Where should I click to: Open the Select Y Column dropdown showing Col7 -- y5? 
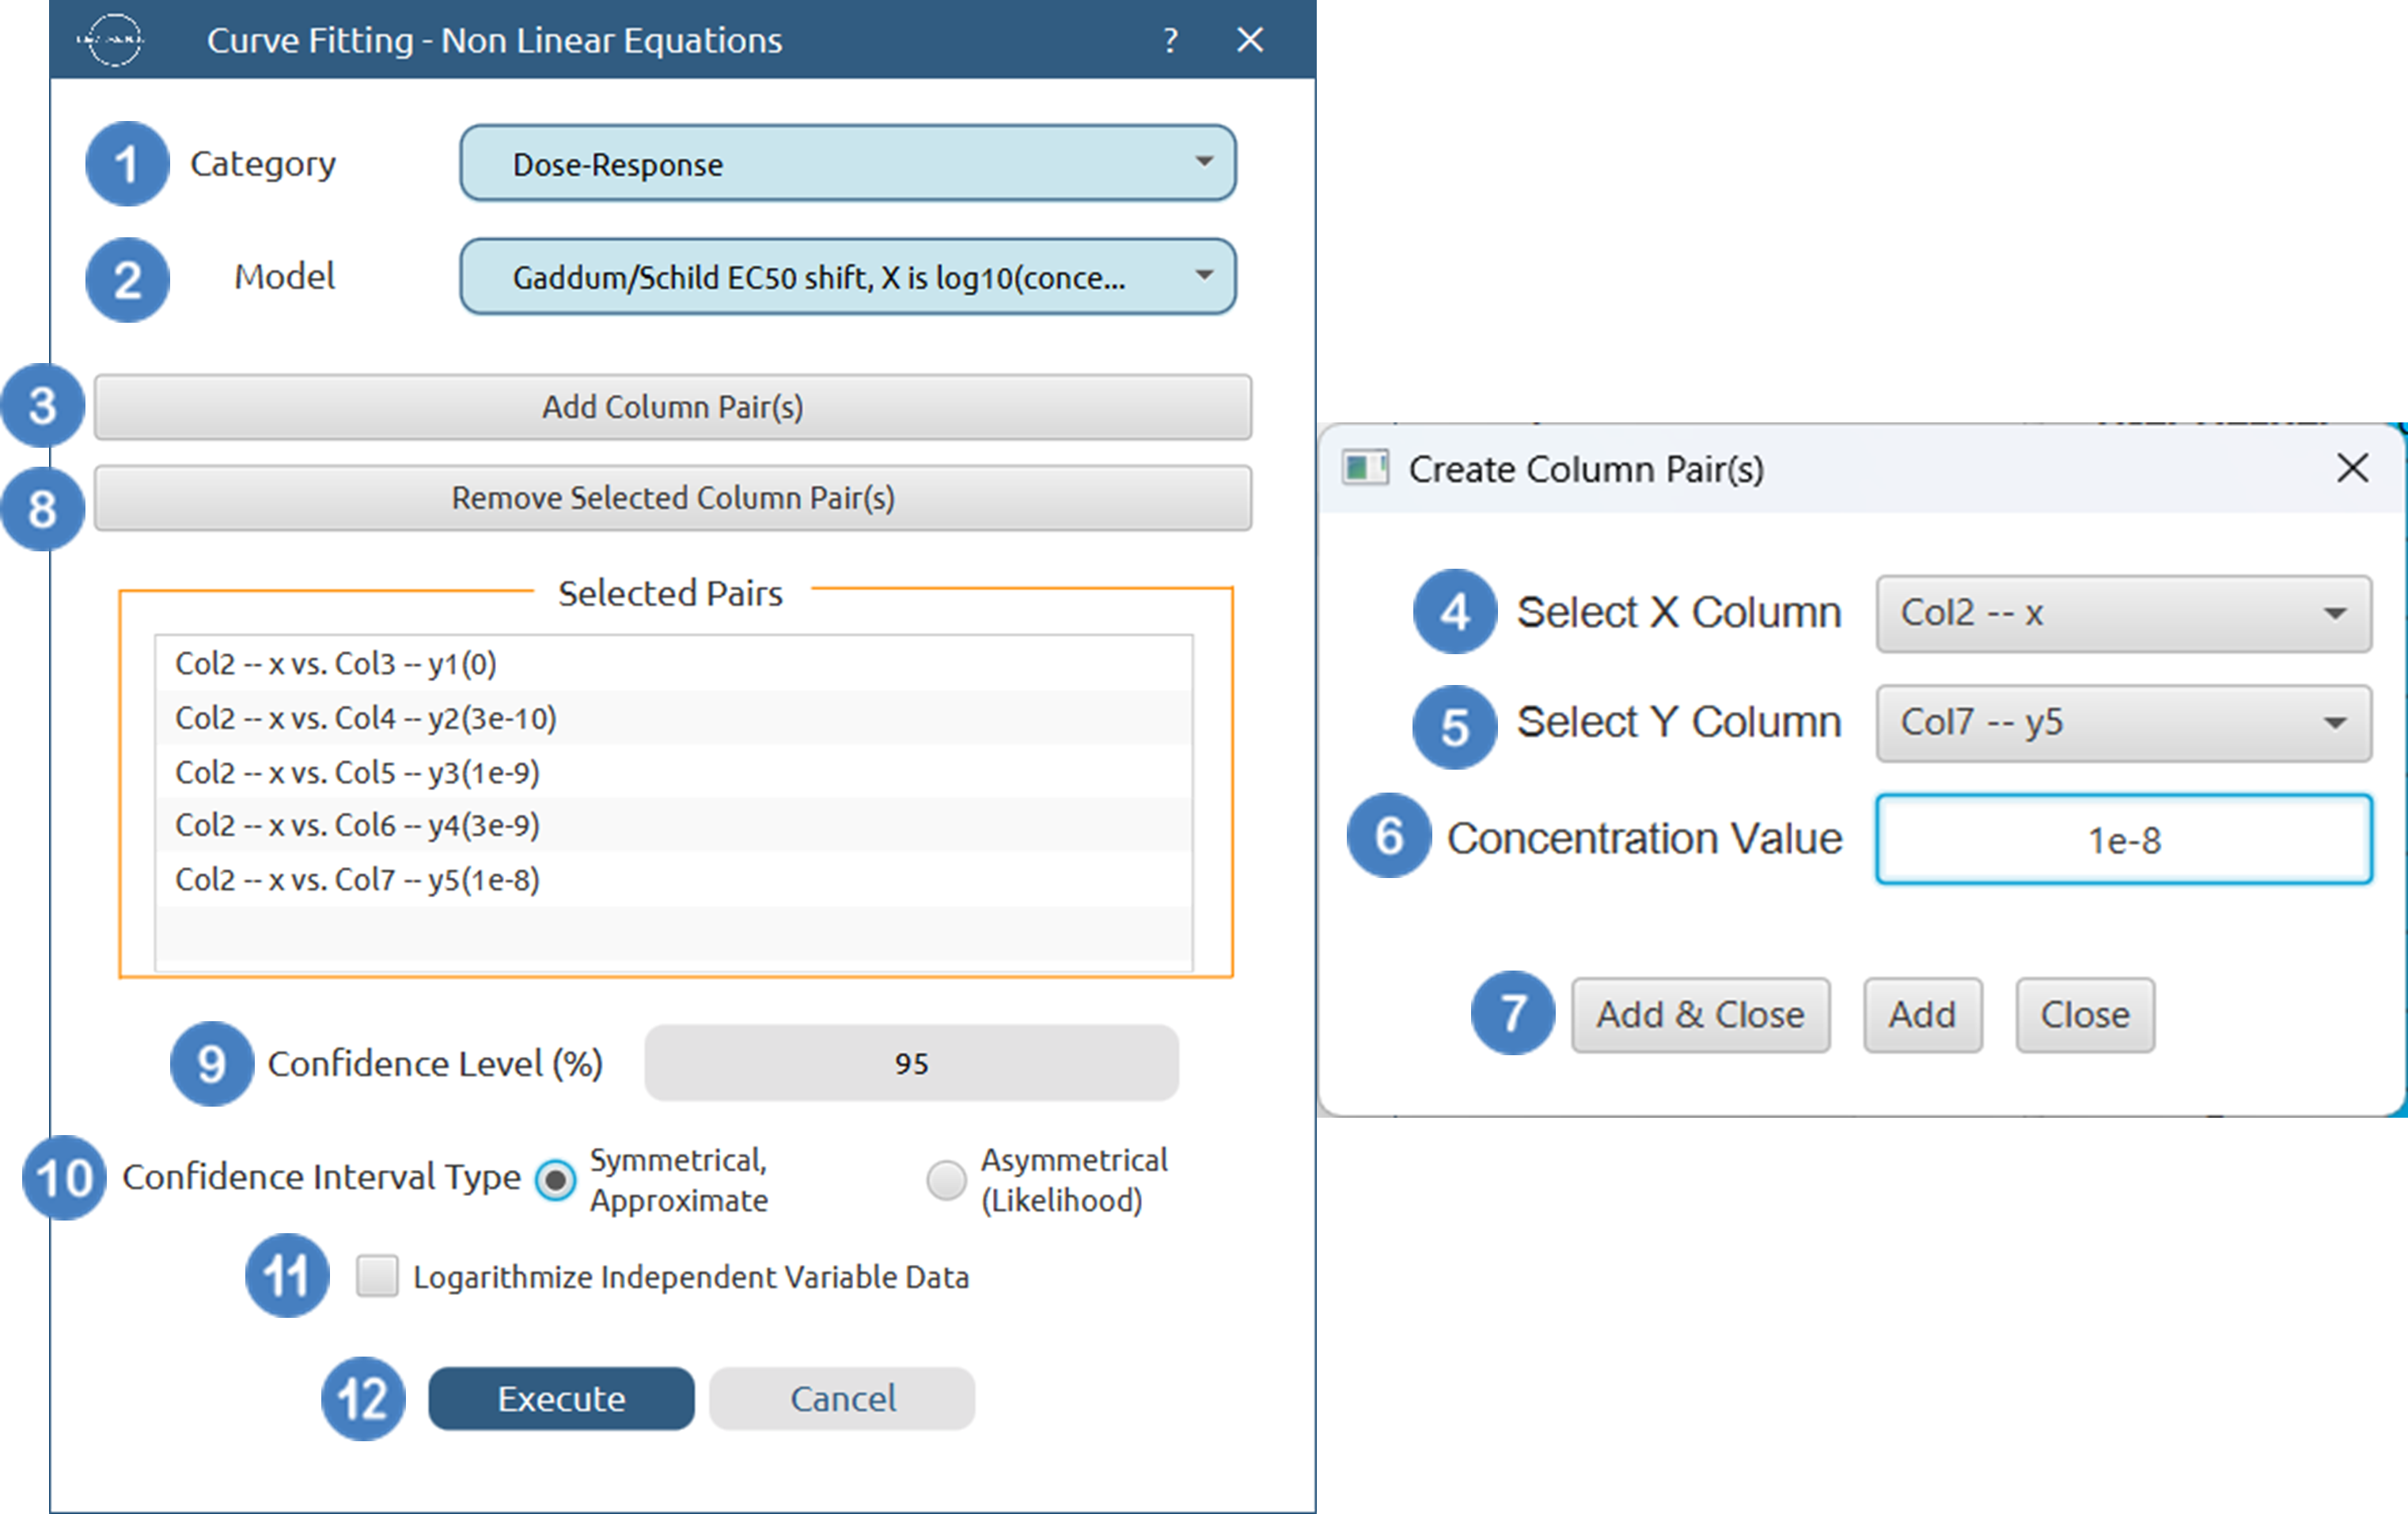pyautogui.click(x=2123, y=722)
